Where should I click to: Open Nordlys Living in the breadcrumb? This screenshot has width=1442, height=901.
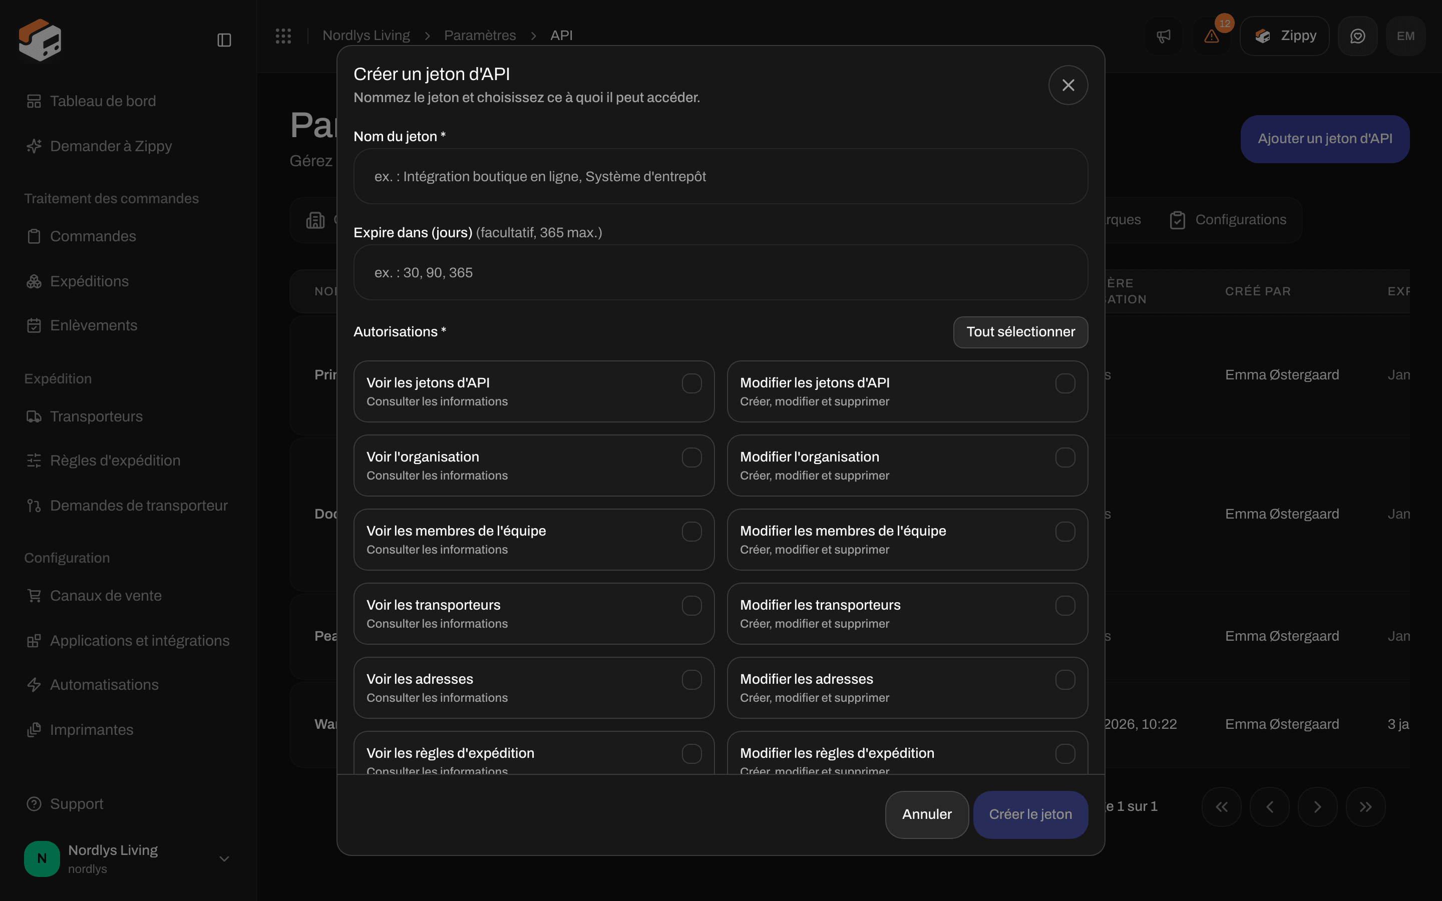(x=366, y=36)
